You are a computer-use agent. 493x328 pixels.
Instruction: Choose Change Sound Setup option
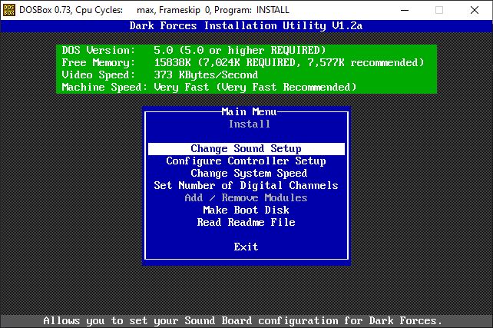246,149
